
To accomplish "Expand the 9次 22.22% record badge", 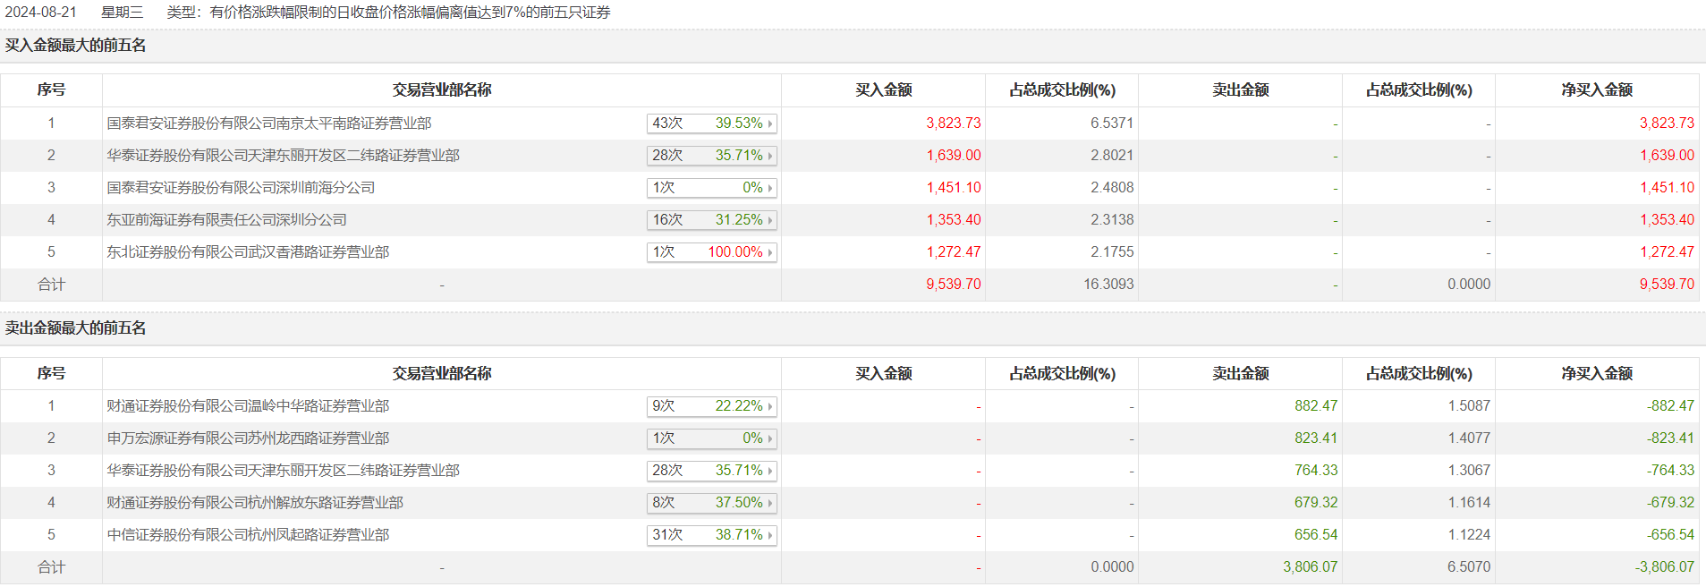I will pos(711,406).
